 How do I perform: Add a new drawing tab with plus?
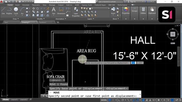(58, 22)
